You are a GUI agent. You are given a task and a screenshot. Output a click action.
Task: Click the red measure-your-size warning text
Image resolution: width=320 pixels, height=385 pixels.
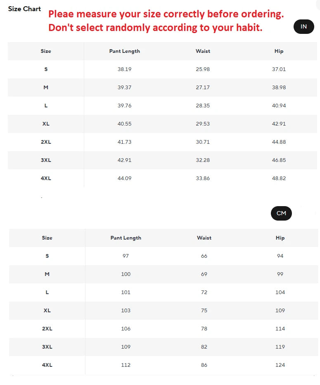(x=166, y=21)
